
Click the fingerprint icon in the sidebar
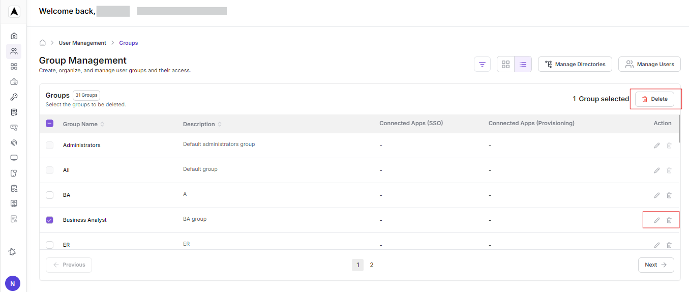pos(14,142)
